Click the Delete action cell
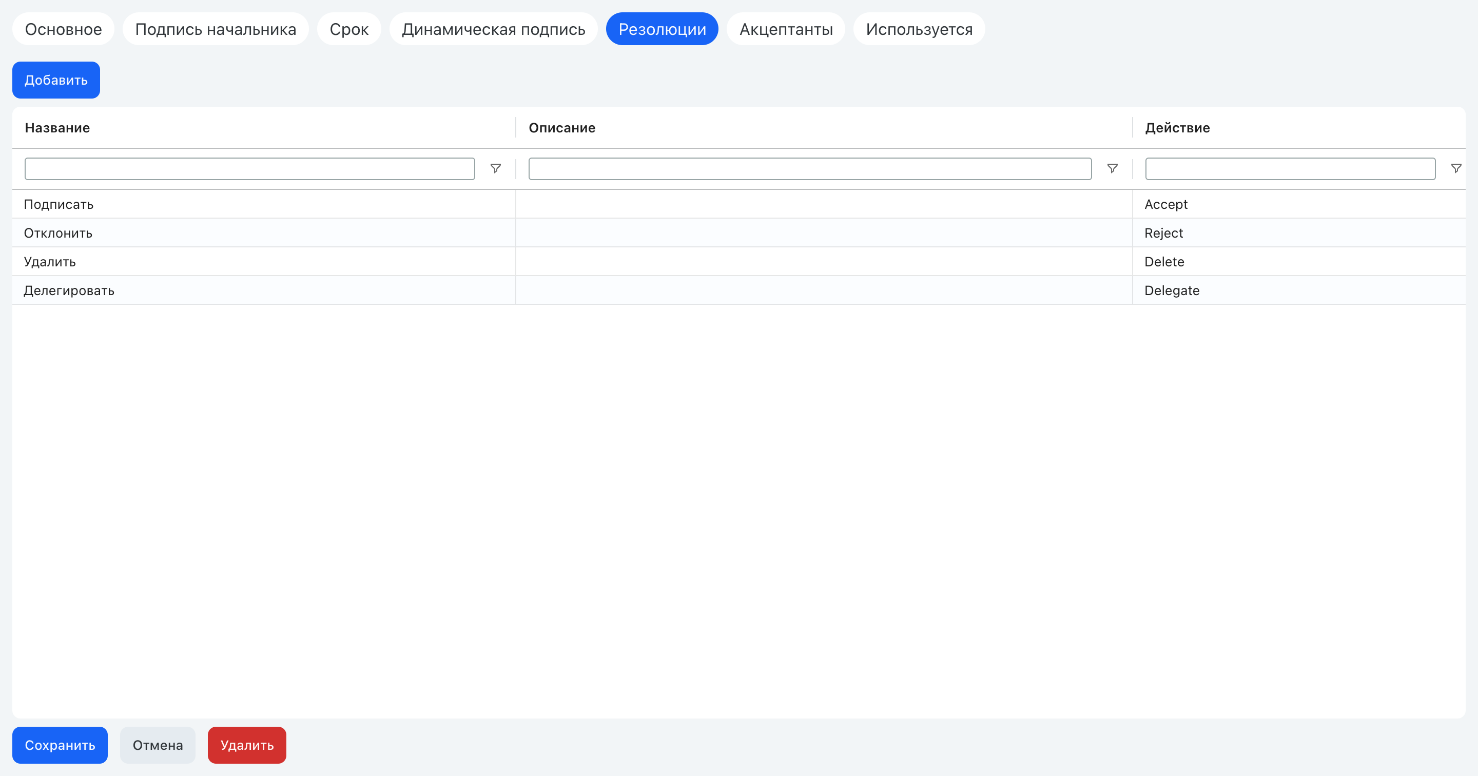 (1299, 262)
